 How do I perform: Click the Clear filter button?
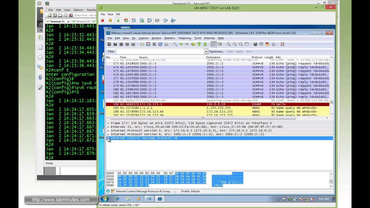click(x=230, y=51)
